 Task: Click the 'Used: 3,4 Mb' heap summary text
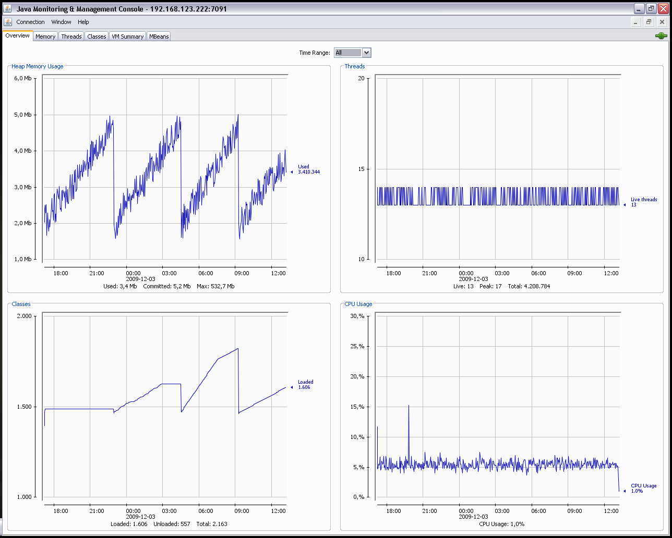point(120,286)
